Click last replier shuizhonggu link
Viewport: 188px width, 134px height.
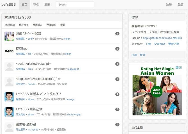pos(74,114)
